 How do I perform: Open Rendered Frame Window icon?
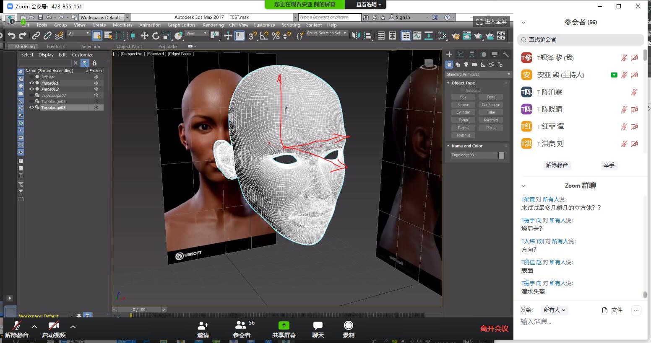click(x=467, y=36)
